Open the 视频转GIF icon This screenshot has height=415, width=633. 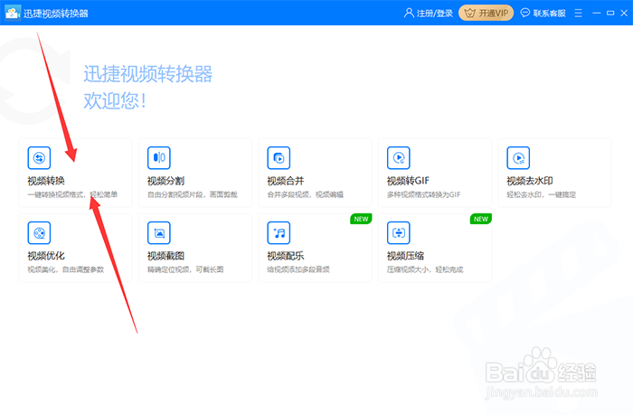tap(399, 158)
